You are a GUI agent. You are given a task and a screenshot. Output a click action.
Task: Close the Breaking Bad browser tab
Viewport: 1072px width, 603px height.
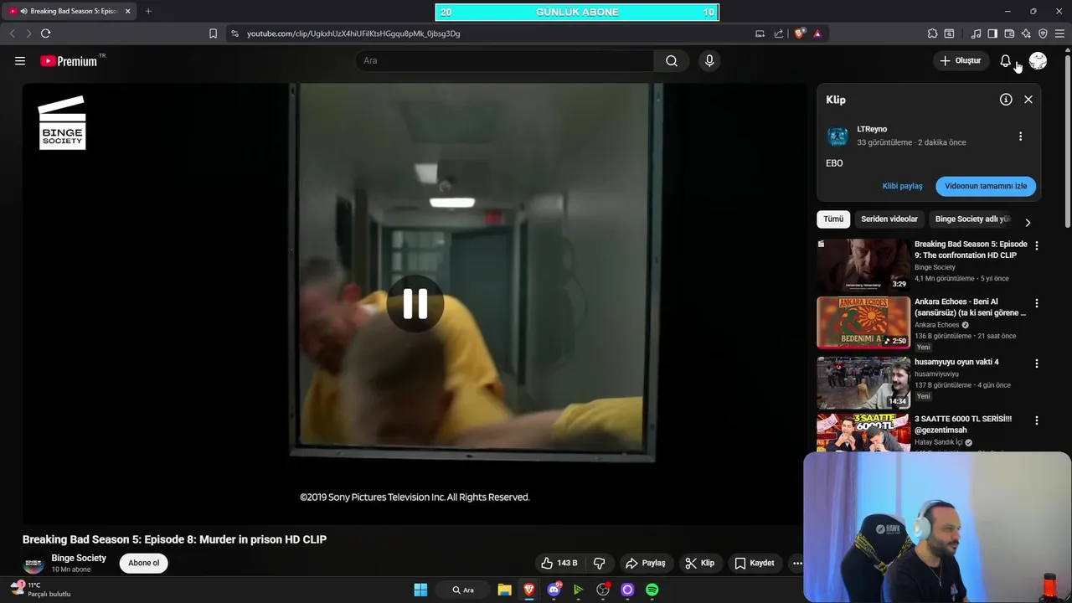127,11
